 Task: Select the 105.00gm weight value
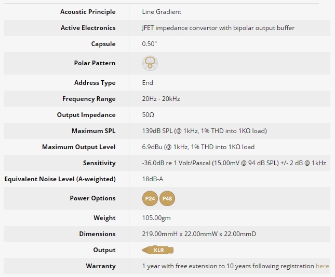click(156, 218)
